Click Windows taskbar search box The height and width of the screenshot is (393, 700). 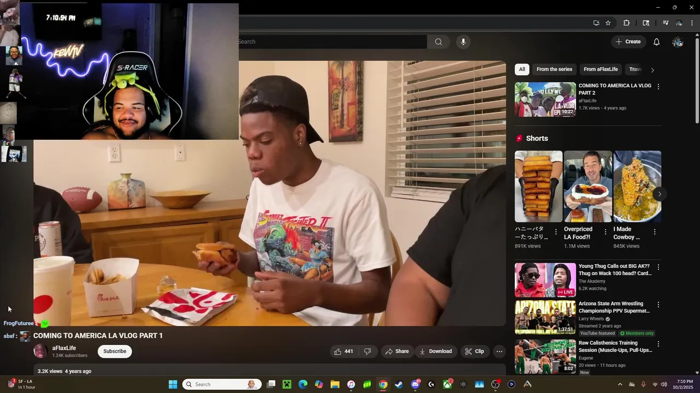221,384
